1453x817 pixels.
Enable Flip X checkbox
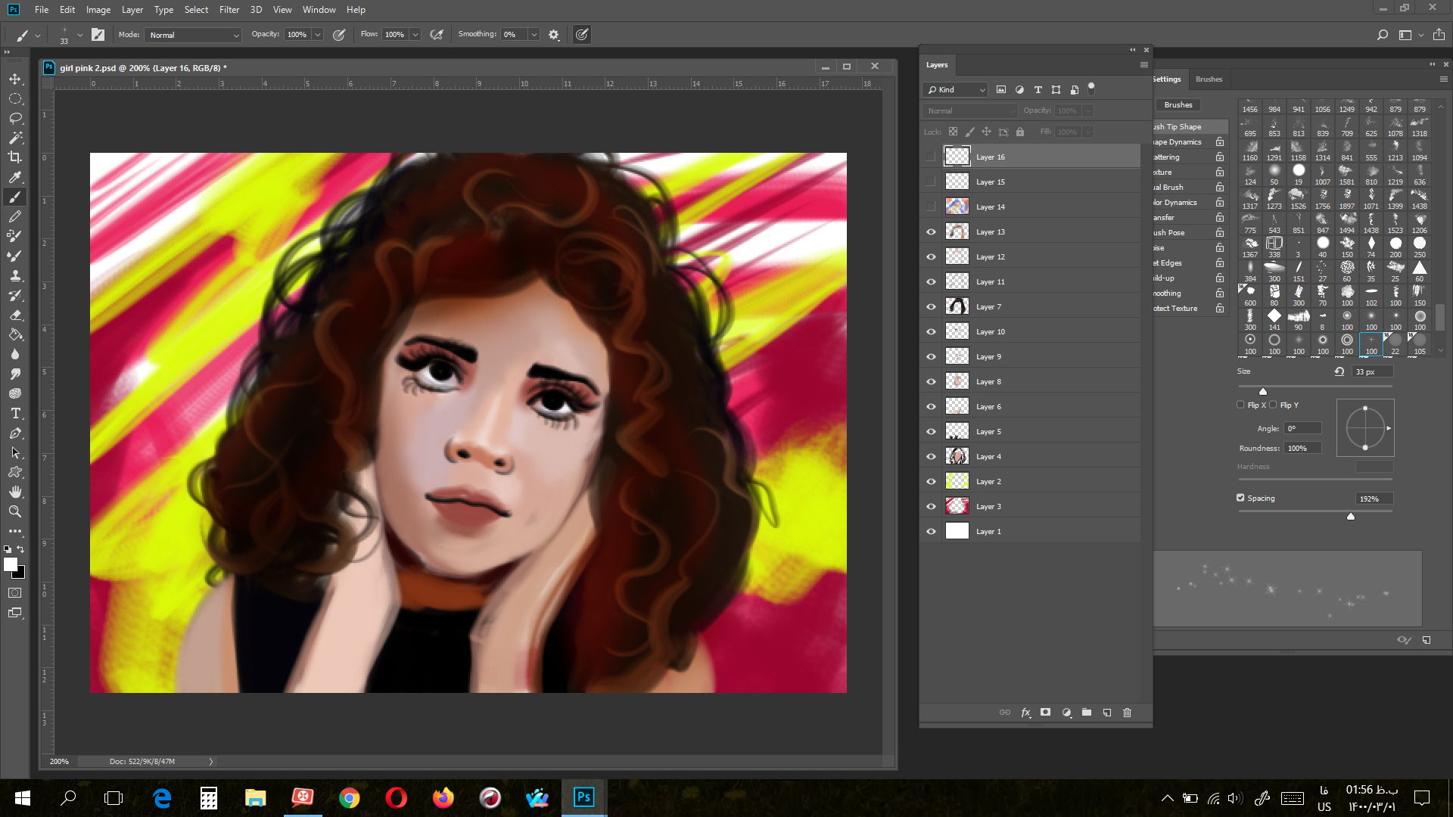[1241, 405]
